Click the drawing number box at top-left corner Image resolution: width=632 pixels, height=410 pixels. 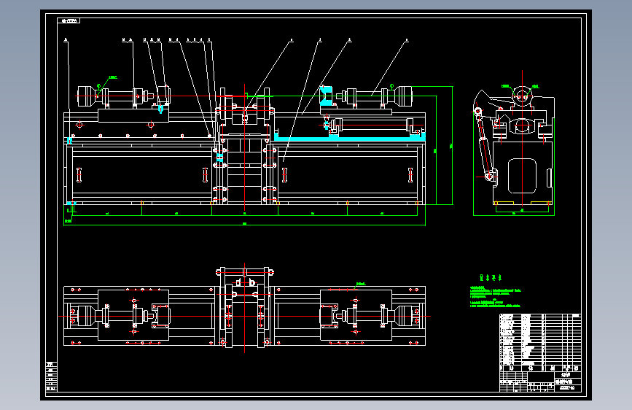click(x=69, y=20)
